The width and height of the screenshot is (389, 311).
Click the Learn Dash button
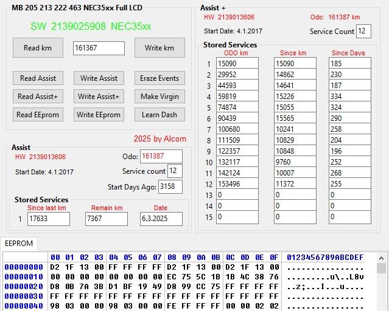[159, 115]
